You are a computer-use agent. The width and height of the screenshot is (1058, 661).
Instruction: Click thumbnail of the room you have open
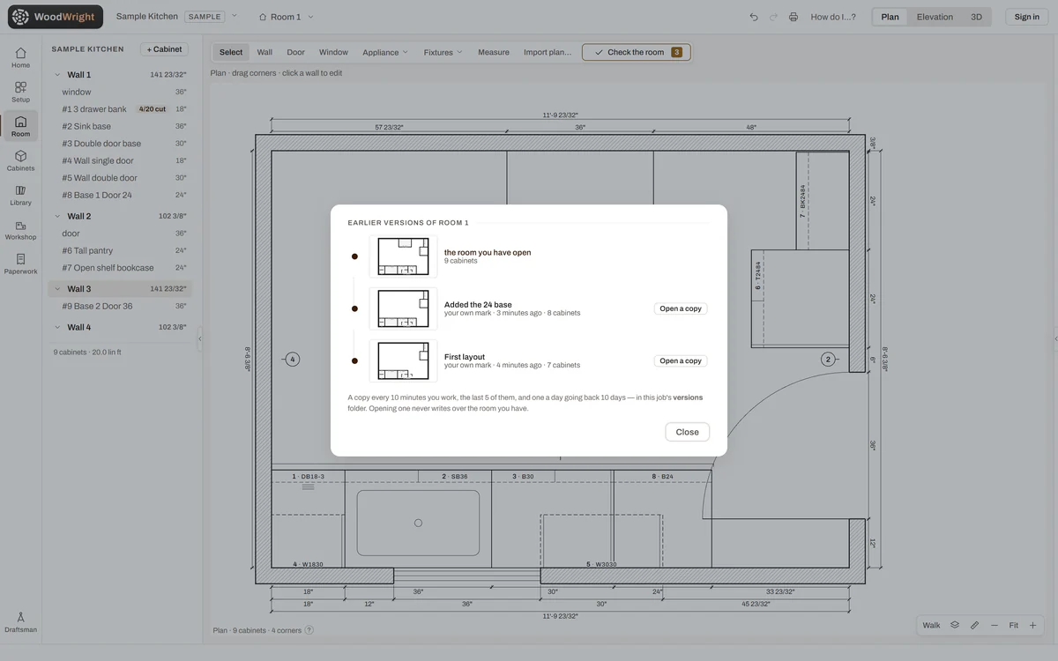403,256
